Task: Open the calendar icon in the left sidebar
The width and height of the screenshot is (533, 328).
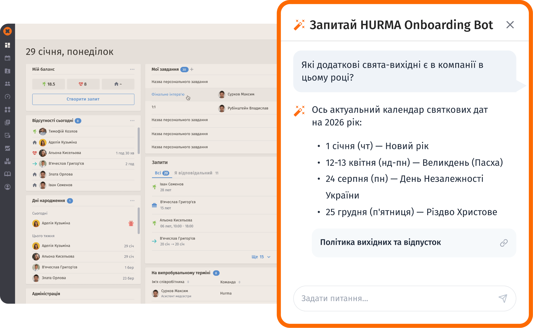Action: click(8, 58)
